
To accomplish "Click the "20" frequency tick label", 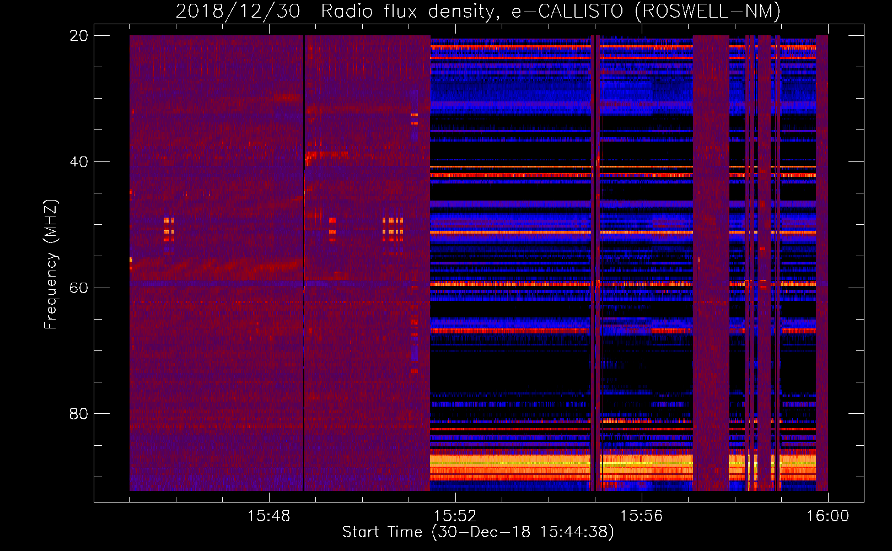I will (x=78, y=36).
